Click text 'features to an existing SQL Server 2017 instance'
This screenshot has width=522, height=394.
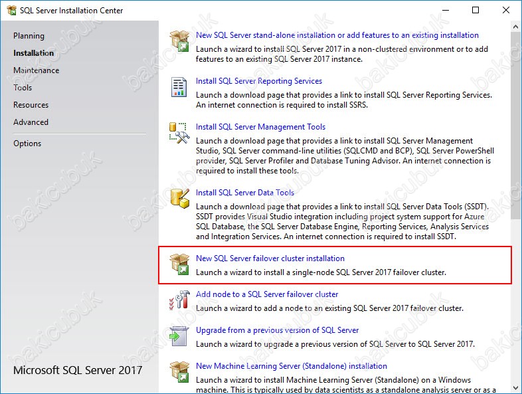279,59
